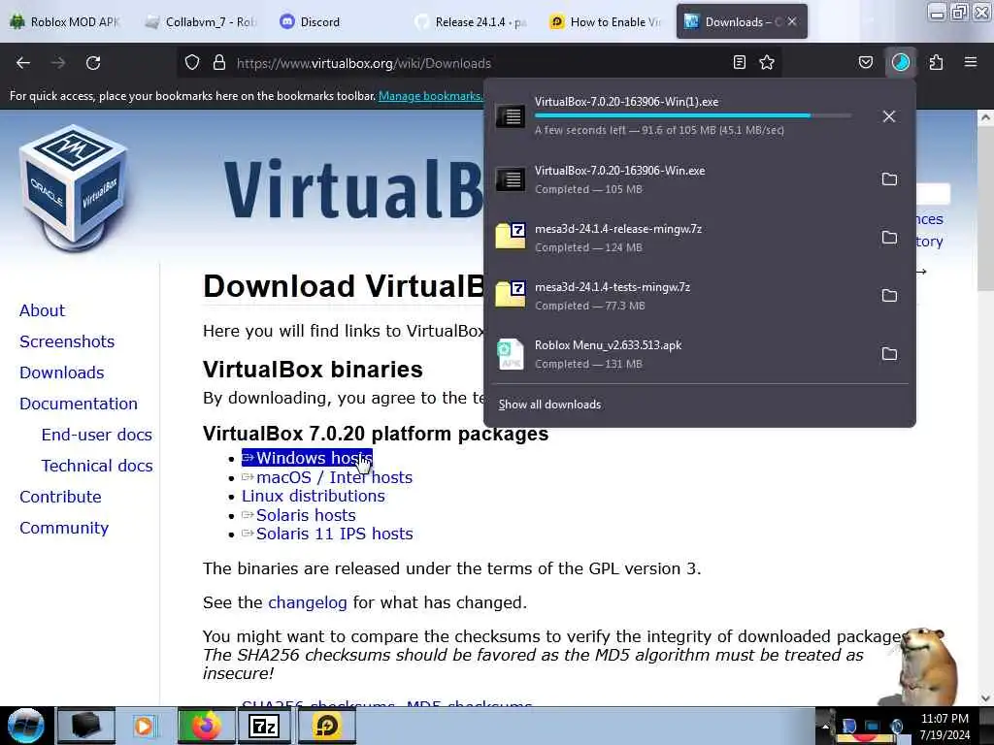
Task: Close the Downloads tab
Action: 792,21
